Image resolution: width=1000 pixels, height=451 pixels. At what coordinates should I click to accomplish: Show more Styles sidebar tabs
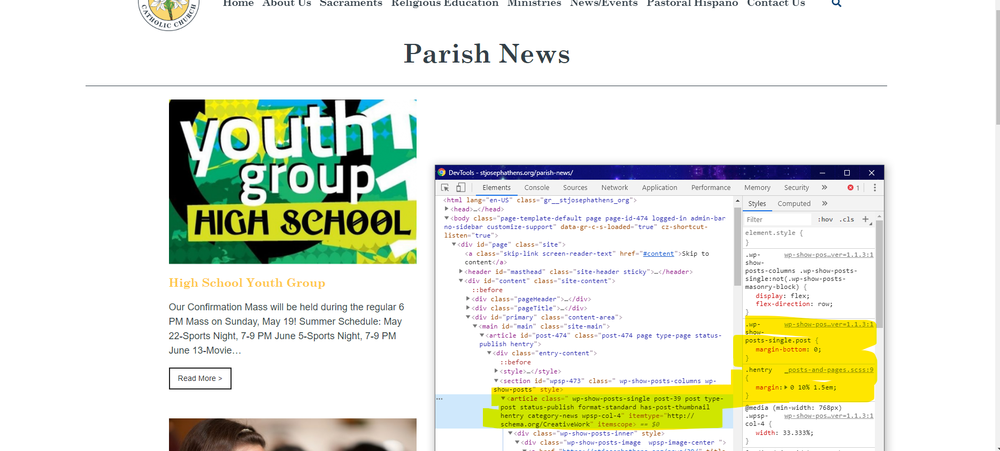click(x=825, y=204)
